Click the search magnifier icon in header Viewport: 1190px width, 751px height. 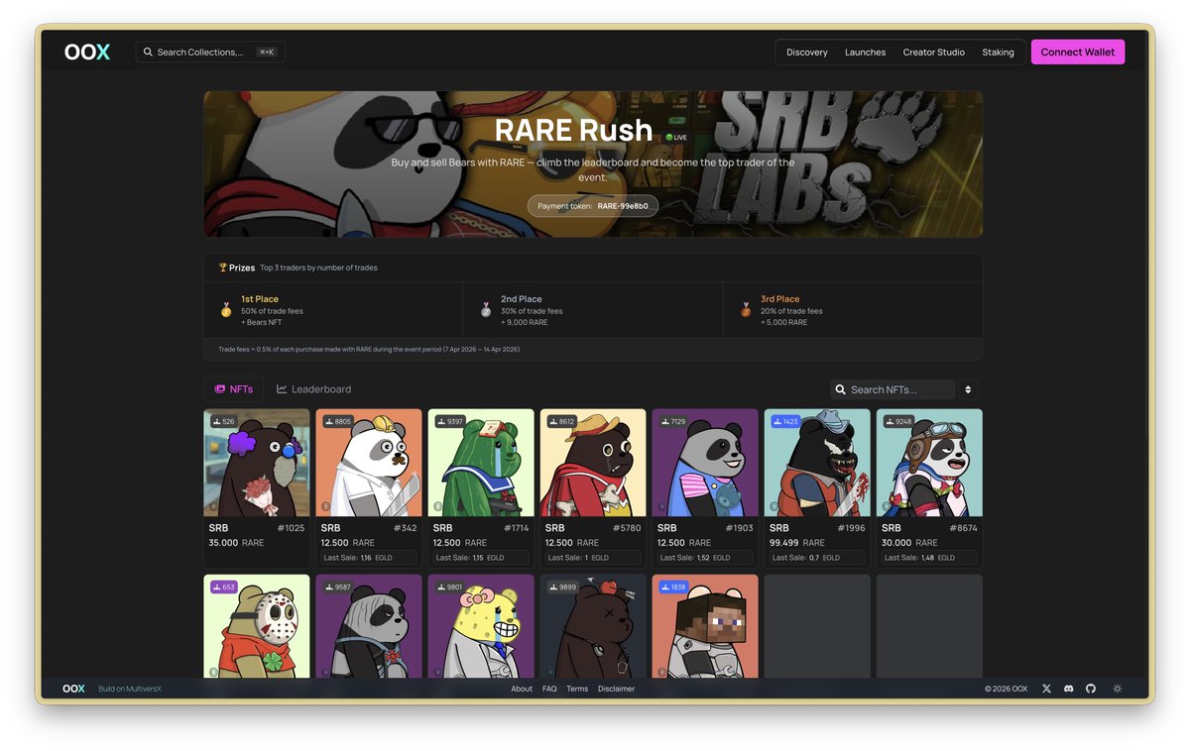(x=148, y=53)
